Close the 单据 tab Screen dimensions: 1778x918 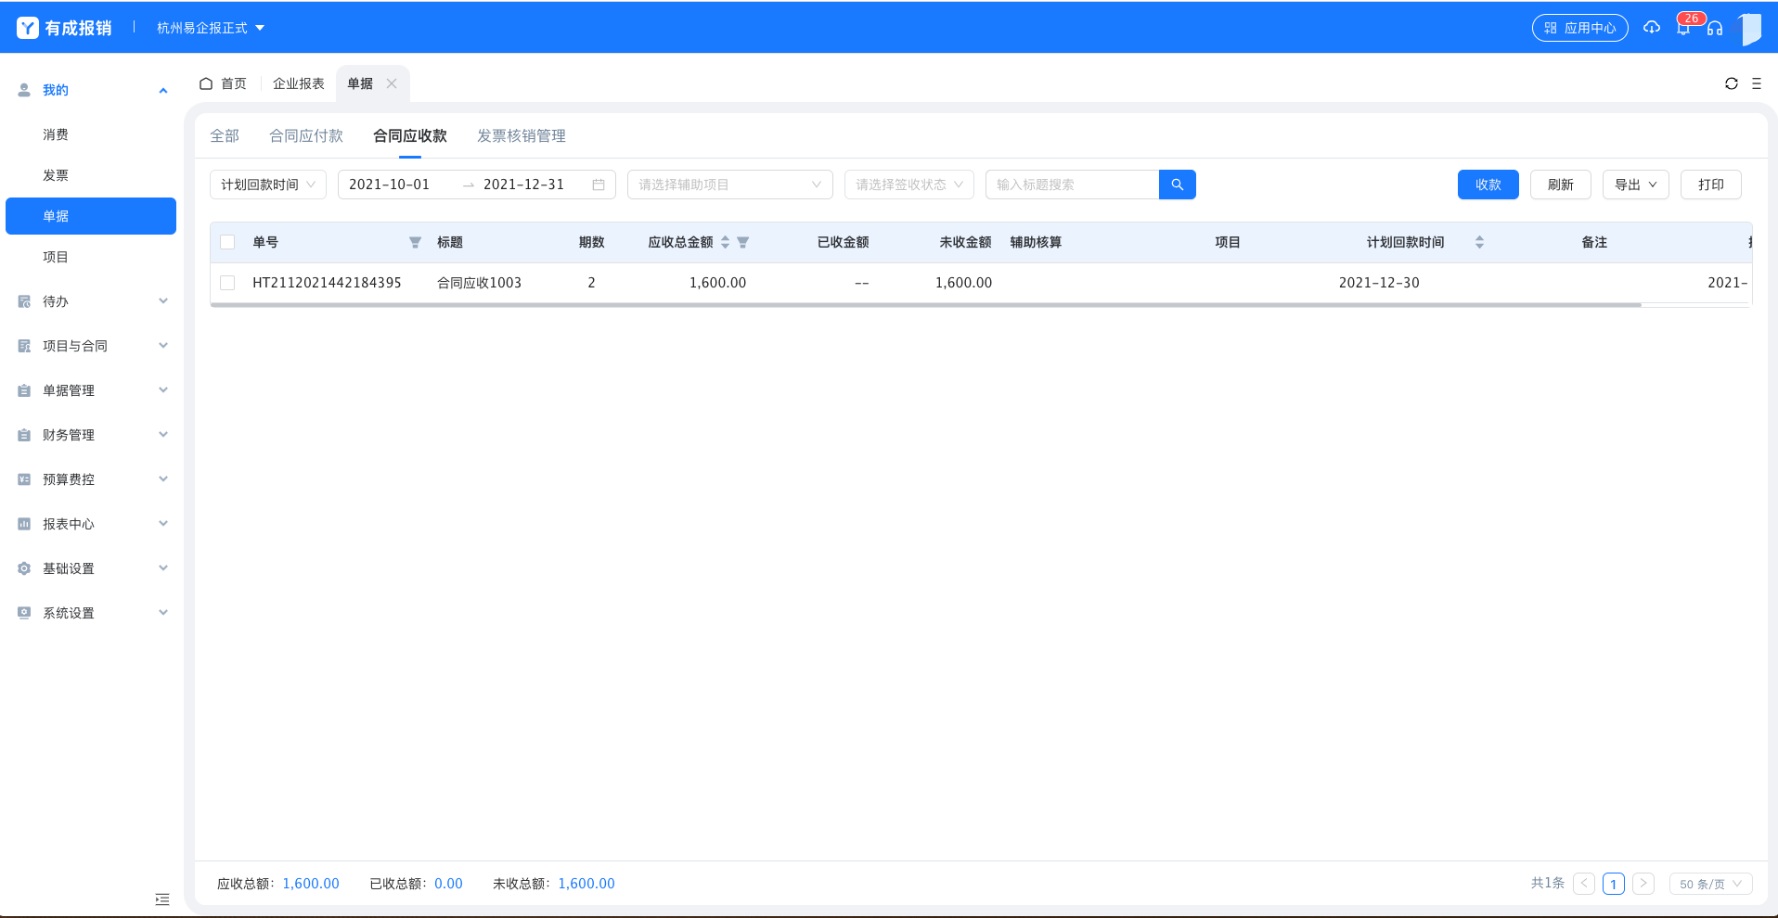392,83
